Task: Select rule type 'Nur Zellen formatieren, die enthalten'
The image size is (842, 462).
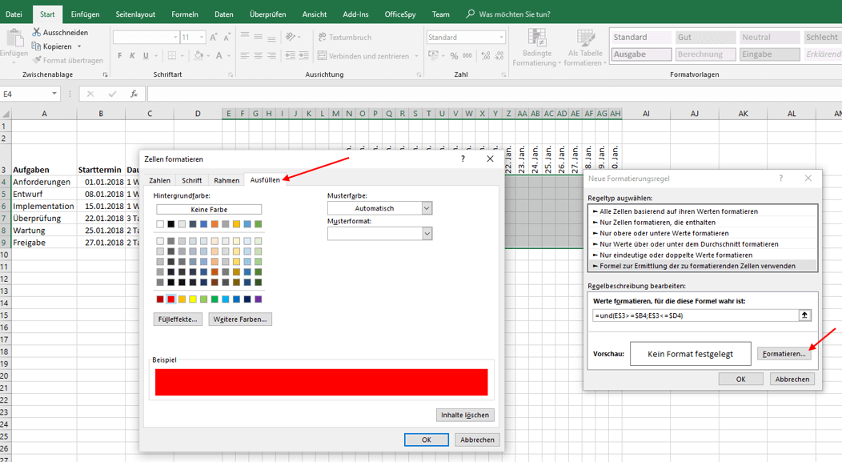Action: (x=658, y=223)
